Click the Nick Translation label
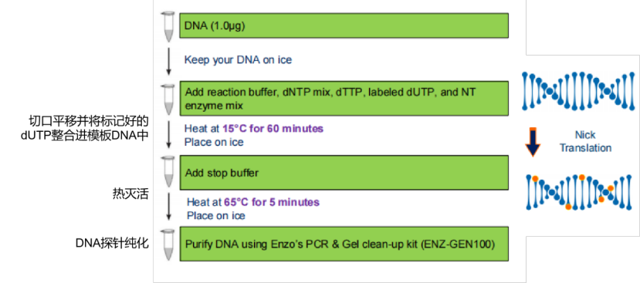The height and width of the screenshot is (283, 640). pos(585,141)
